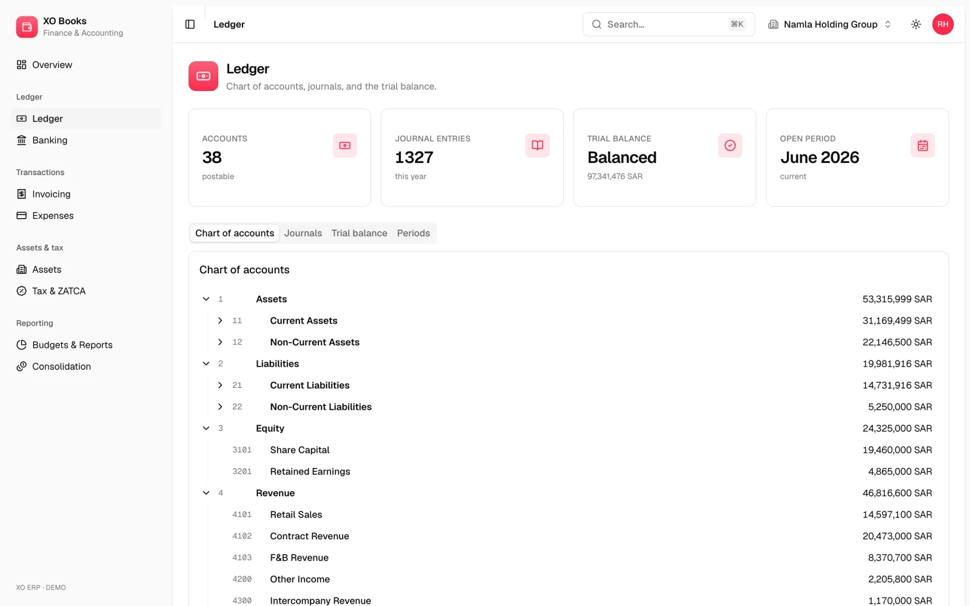Click the 97,341,476 SAR trial balance value
970x606 pixels.
[615, 176]
